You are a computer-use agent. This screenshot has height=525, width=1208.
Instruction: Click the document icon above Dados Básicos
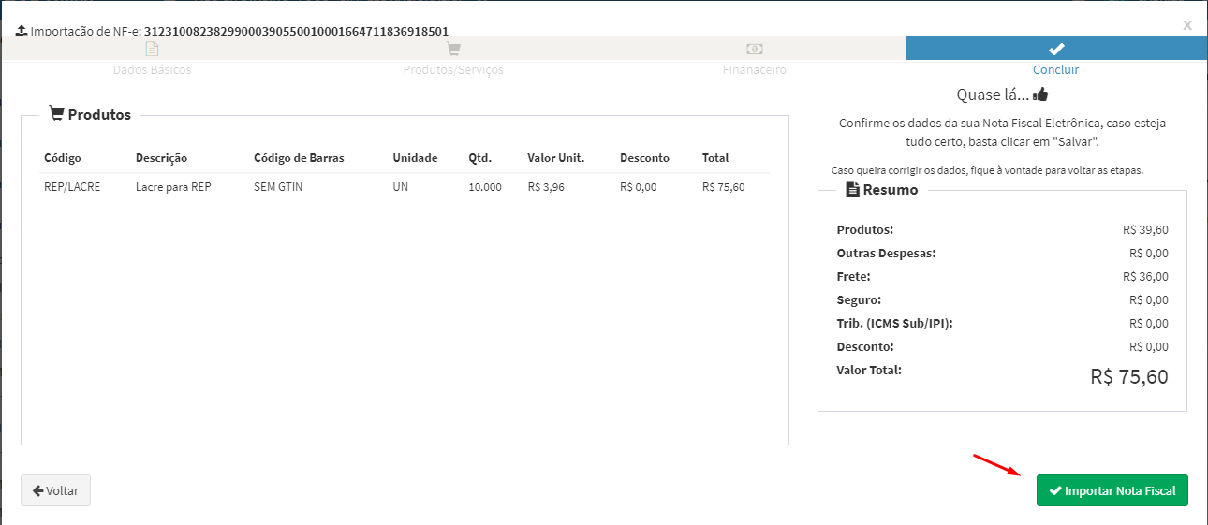click(x=152, y=49)
